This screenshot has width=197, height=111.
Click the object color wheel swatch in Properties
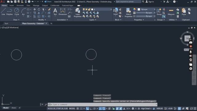(134, 9)
